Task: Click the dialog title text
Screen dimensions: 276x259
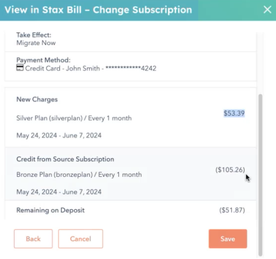Action: pos(98,10)
